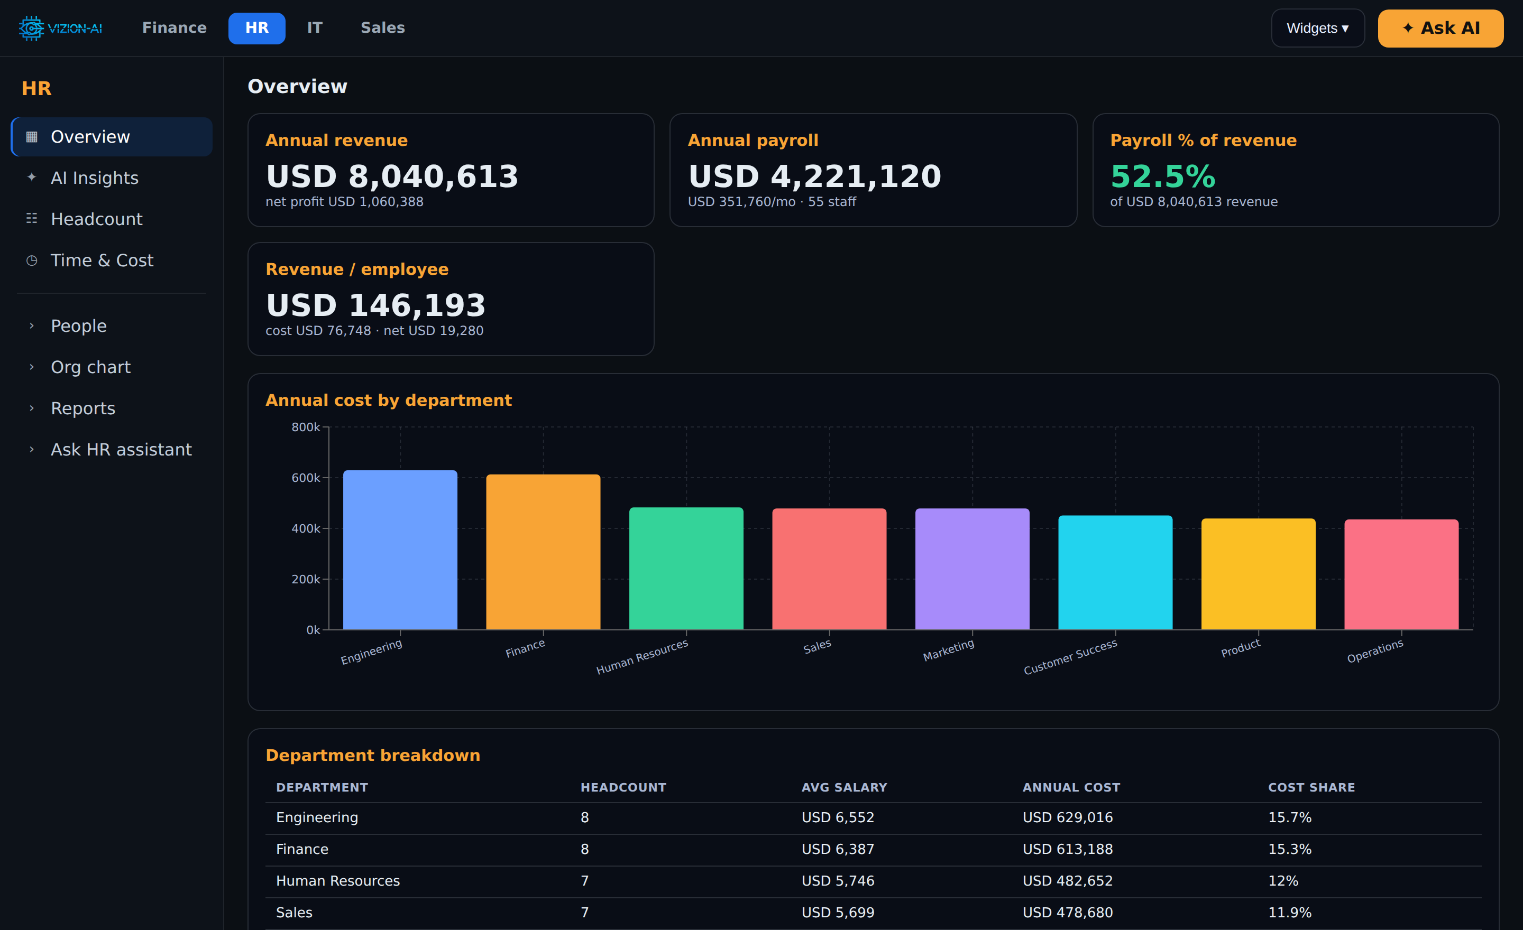The height and width of the screenshot is (930, 1523).
Task: Open the Org chart item
Action: [112, 367]
